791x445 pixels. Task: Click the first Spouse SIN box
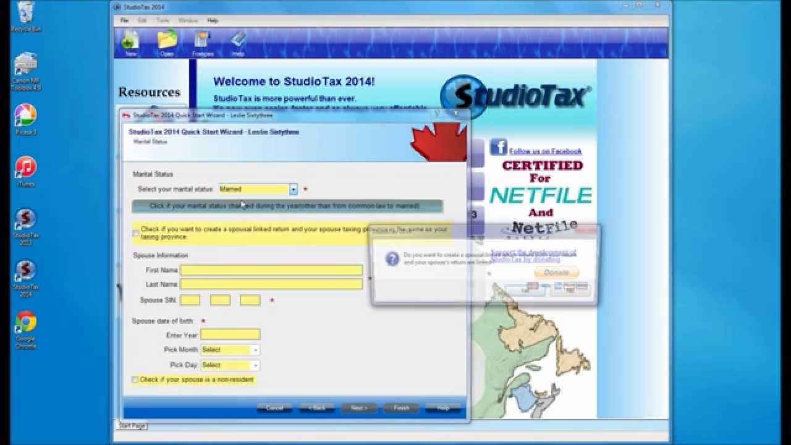point(190,300)
